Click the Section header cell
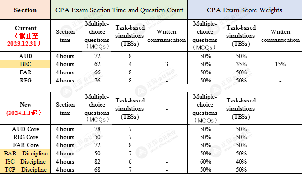Viewport: 302px width, 174px height. click(x=25, y=10)
